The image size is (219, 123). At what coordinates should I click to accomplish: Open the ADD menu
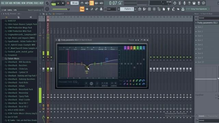pyautogui.click(x=11, y=3)
